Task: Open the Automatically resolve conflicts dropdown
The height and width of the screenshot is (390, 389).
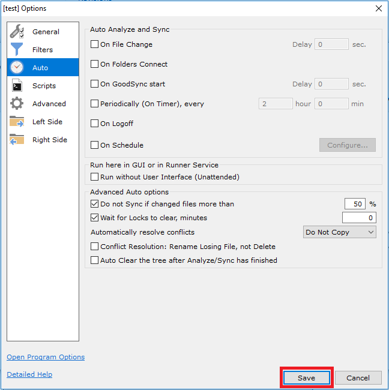Action: (x=339, y=232)
